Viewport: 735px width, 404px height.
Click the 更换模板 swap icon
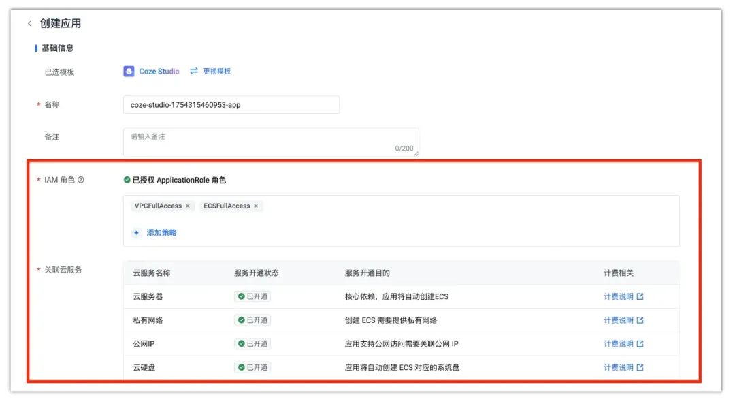pyautogui.click(x=194, y=71)
